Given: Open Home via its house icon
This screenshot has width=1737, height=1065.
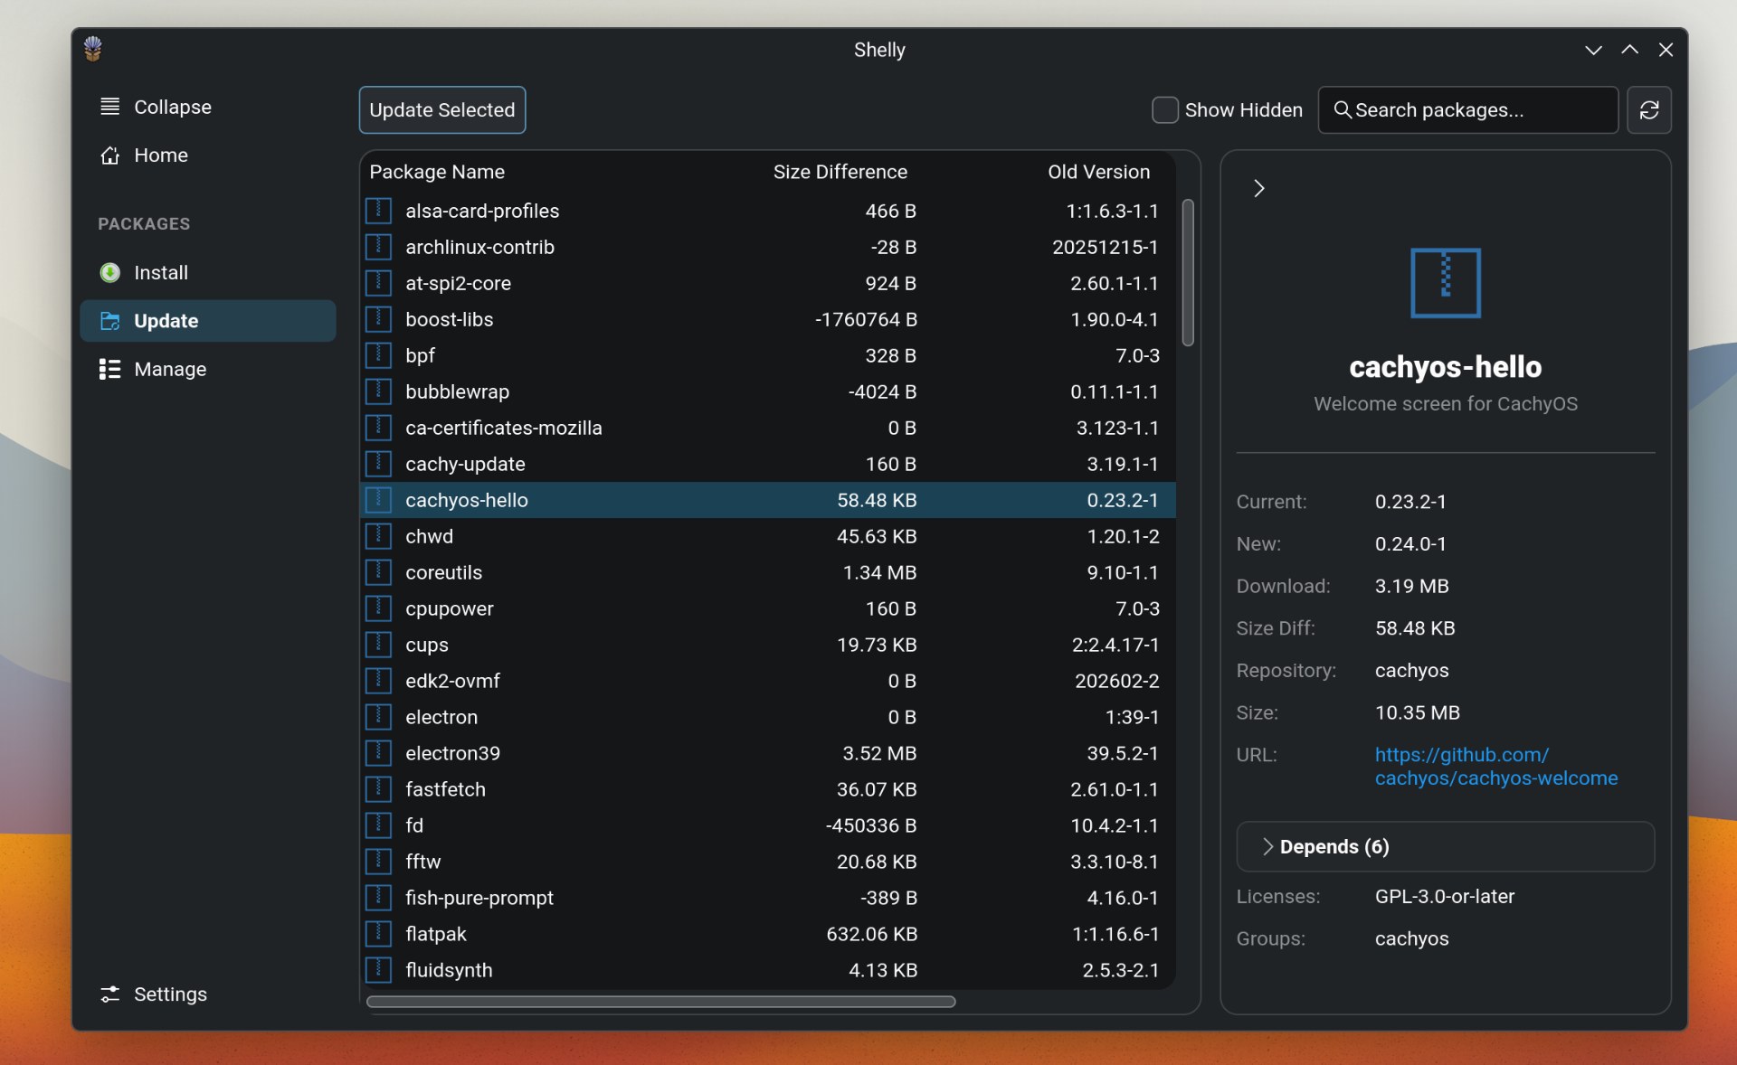Looking at the screenshot, I should point(109,156).
